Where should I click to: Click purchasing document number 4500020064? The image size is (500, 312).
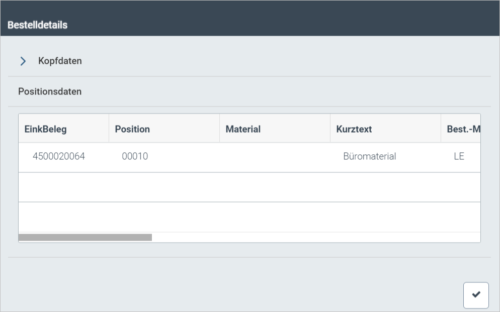[x=59, y=156]
